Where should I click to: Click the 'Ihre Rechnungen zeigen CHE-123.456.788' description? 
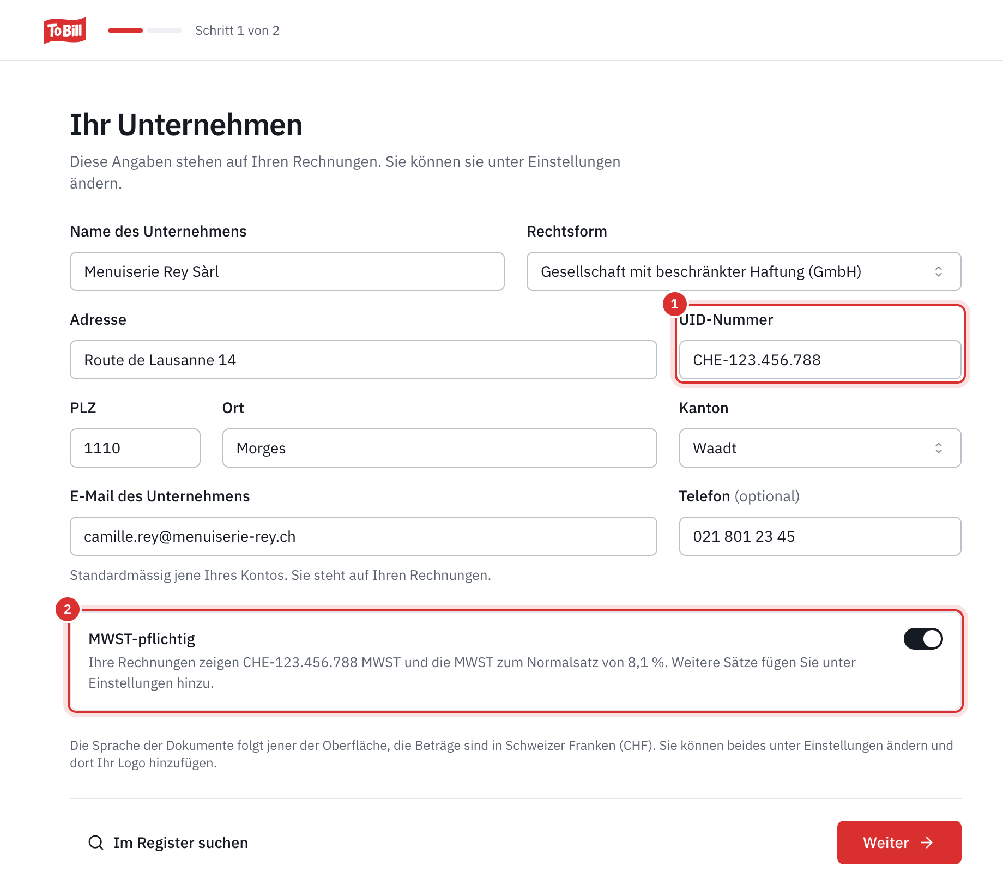pos(472,673)
